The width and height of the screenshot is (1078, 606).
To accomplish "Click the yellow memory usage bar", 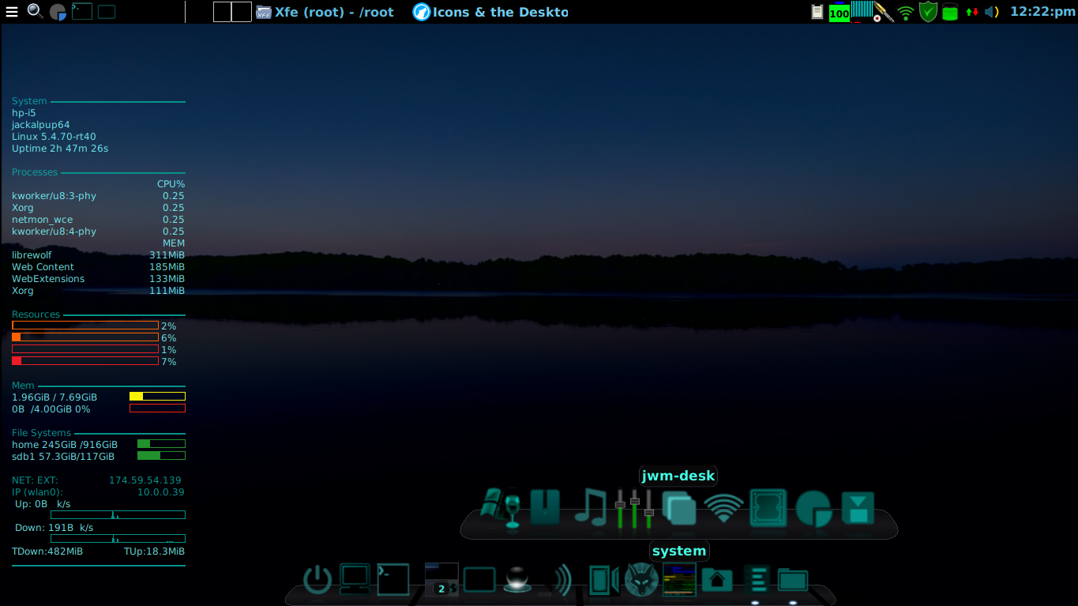I will (157, 397).
